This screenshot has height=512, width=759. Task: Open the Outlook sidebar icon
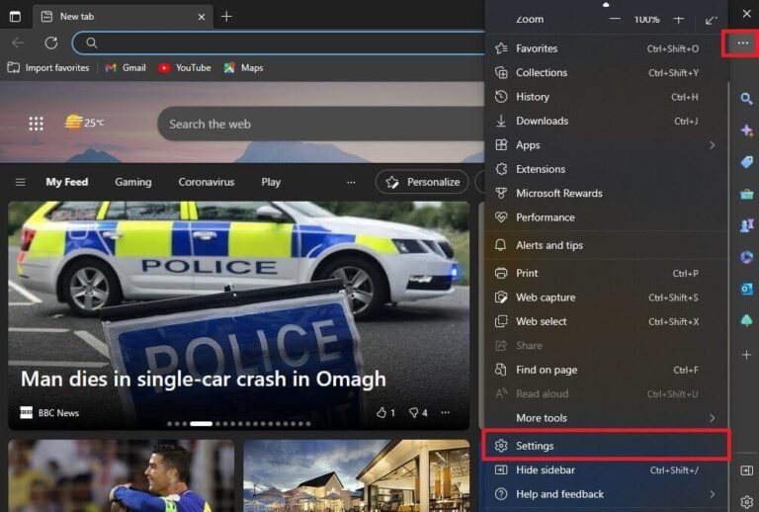pos(746,289)
